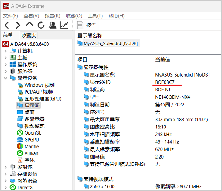Viewport: 222px width, 191px height.
Task: Refresh the report with the circular arrow icon
Action: (x=41, y=25)
